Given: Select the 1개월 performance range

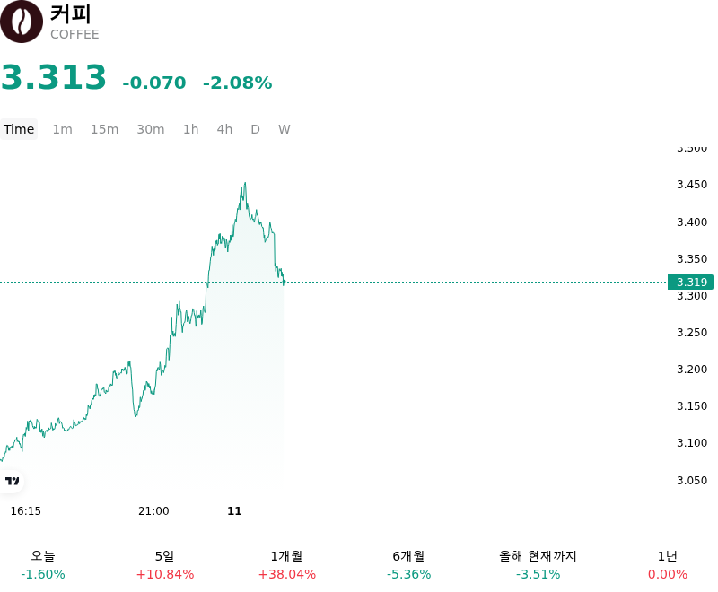Looking at the screenshot, I should pyautogui.click(x=286, y=565).
